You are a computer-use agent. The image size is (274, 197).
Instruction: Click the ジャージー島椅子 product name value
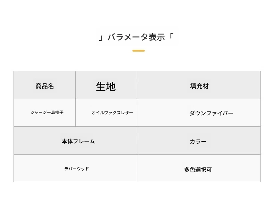tap(47, 113)
